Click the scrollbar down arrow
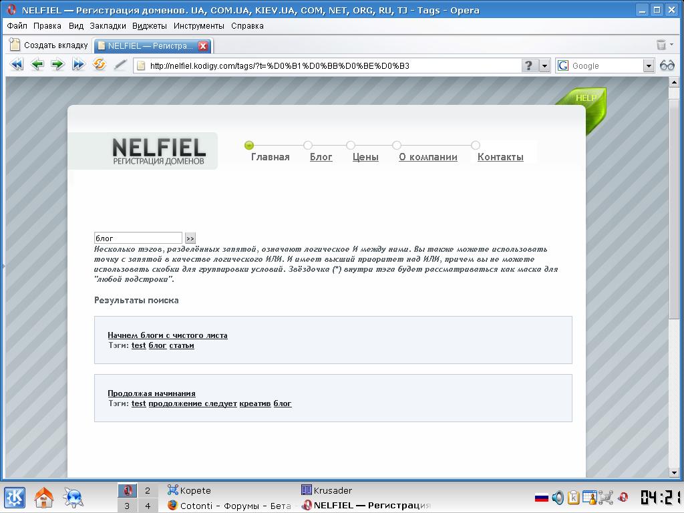Screen dimensions: 684x513 click(x=673, y=472)
